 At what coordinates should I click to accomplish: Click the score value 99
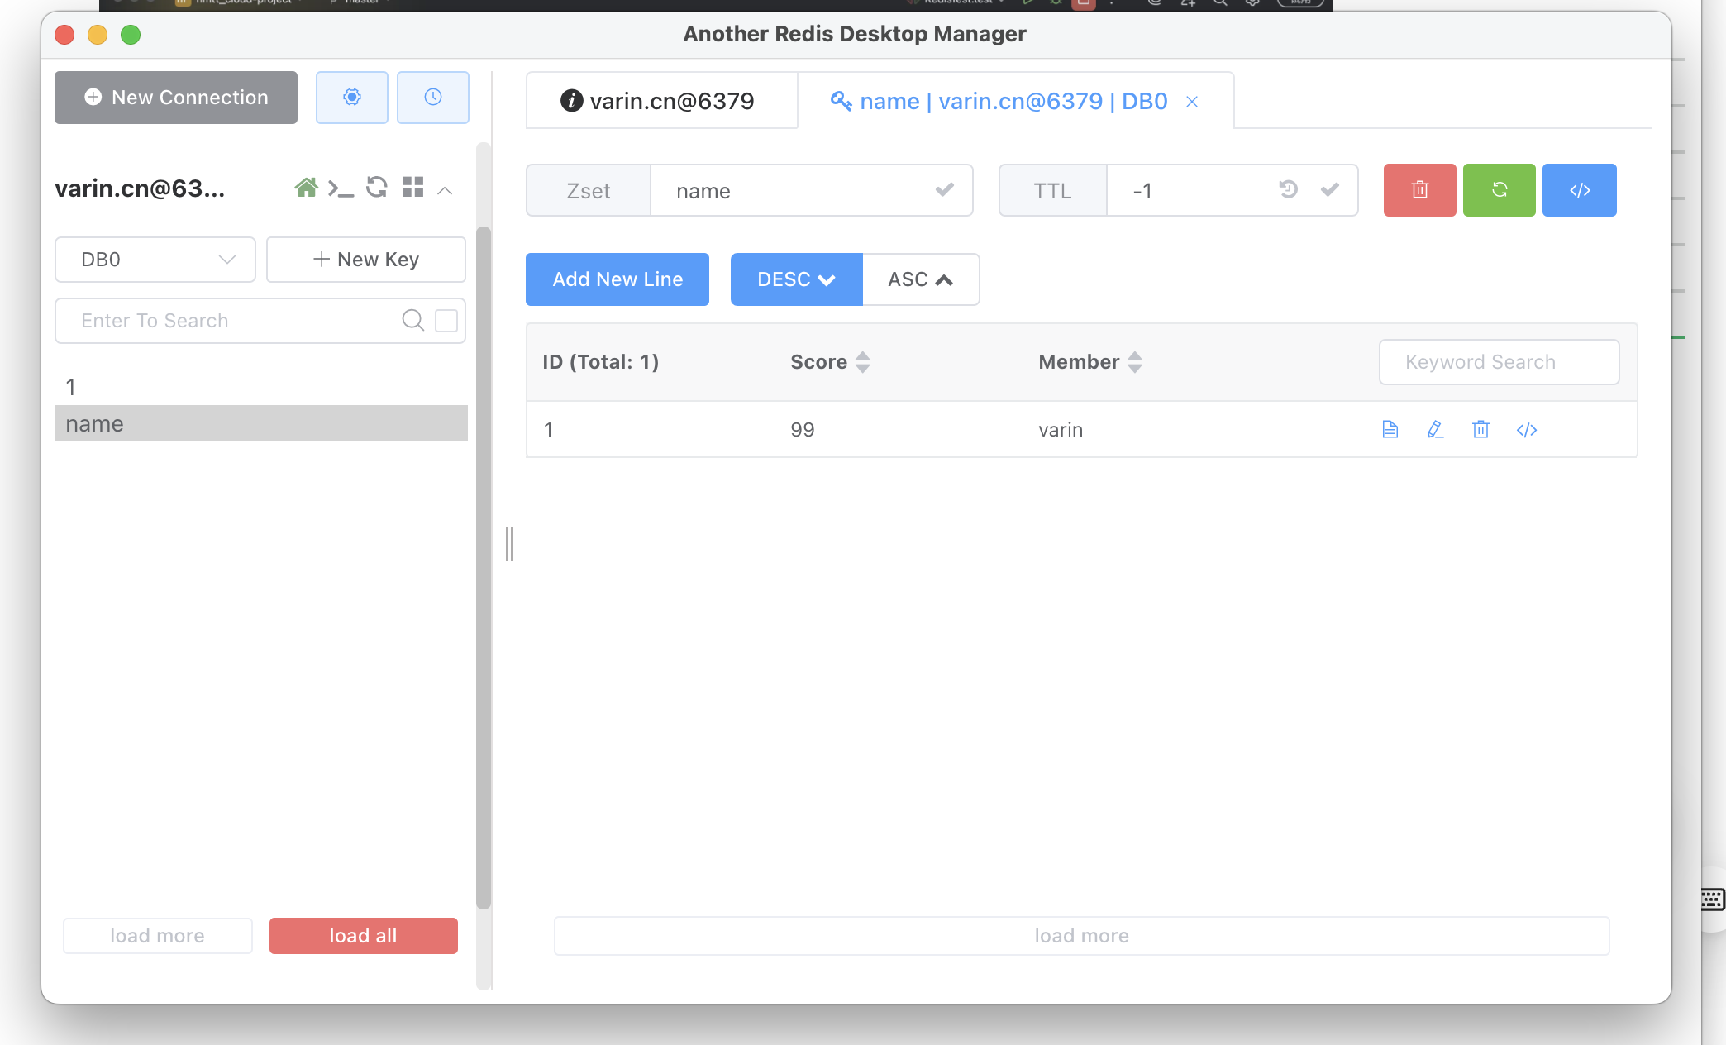[803, 430]
